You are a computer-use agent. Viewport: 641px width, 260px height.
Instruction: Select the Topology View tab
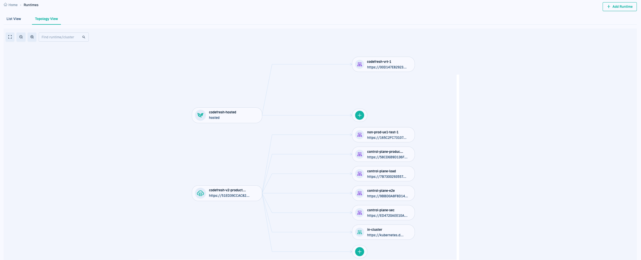coord(46,19)
